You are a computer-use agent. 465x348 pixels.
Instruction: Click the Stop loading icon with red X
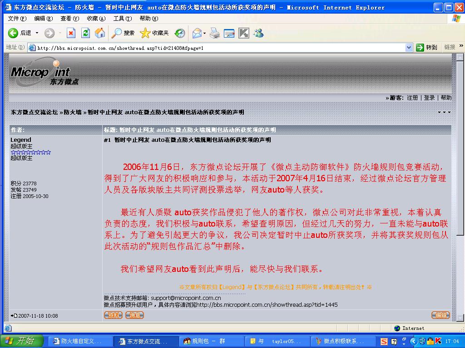(71, 33)
